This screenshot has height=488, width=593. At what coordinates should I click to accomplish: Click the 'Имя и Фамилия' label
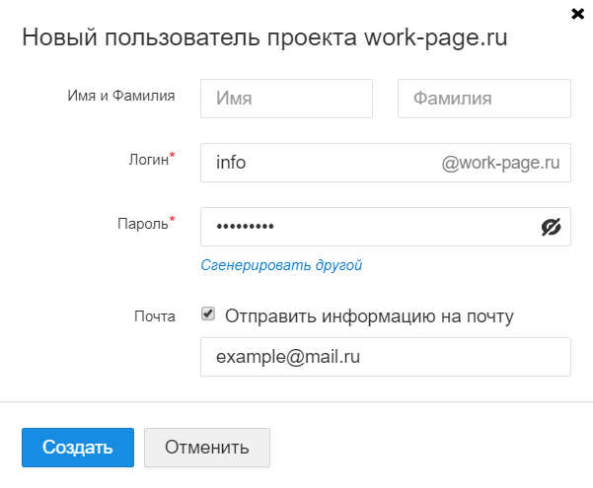(x=121, y=96)
